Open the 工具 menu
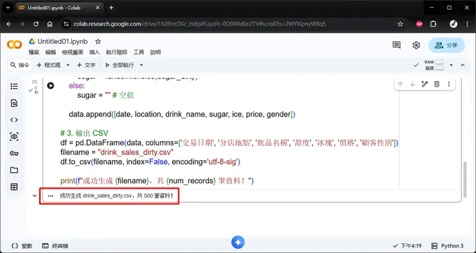Viewport: 476px width, 253px height. tap(139, 52)
